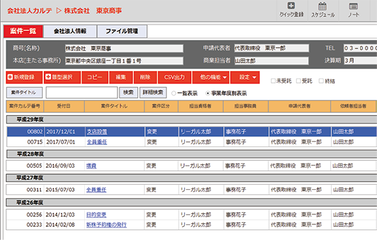Open the 目的変更 case link
377x240 pixels.
tap(96, 214)
